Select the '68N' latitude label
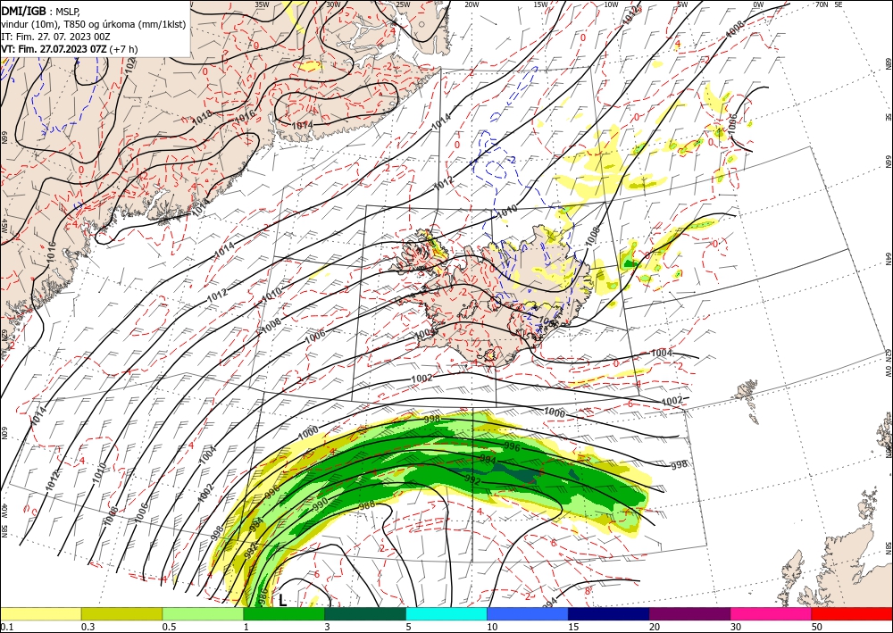 888,62
